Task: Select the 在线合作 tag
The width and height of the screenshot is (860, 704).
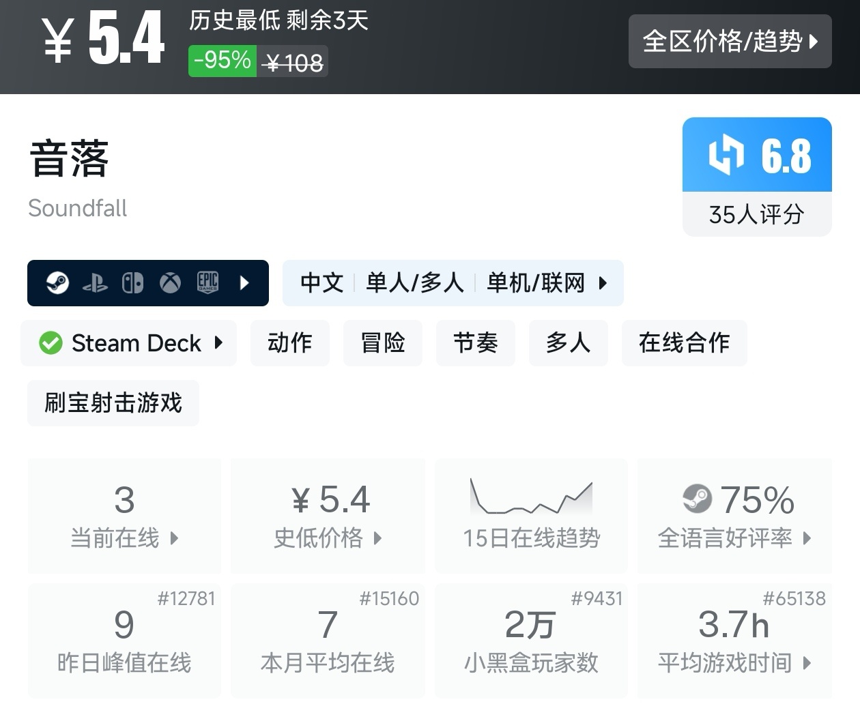Action: coord(685,343)
